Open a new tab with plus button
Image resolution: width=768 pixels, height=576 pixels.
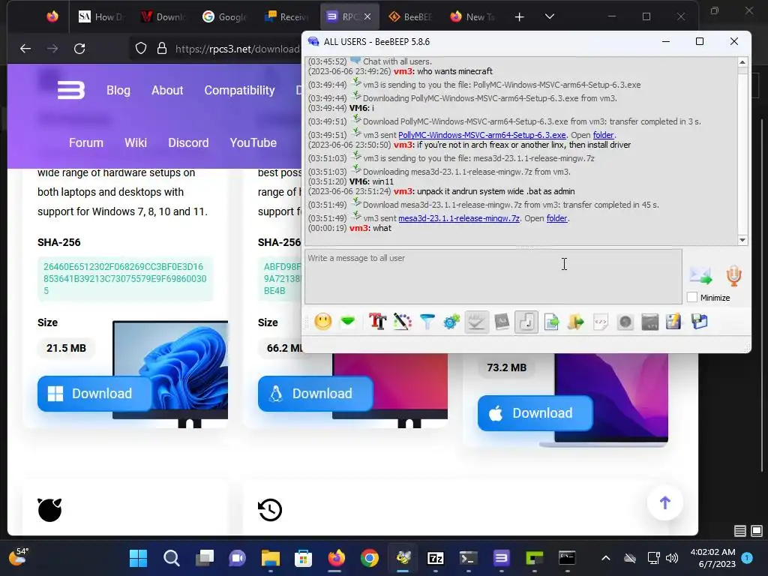[x=519, y=17]
